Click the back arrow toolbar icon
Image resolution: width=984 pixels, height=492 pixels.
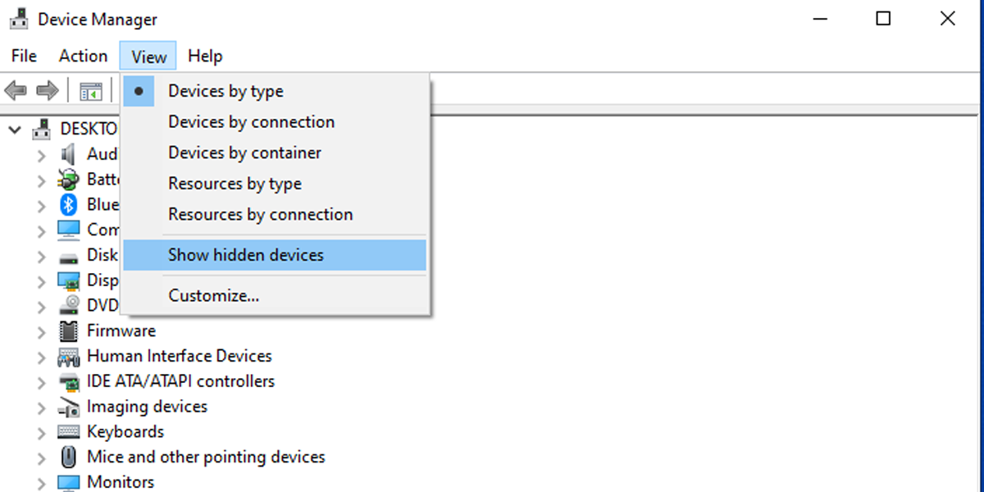pyautogui.click(x=16, y=90)
